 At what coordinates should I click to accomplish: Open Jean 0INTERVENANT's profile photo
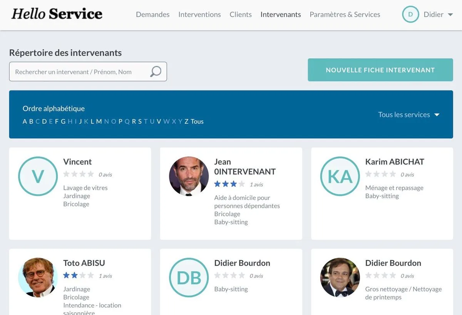point(189,176)
